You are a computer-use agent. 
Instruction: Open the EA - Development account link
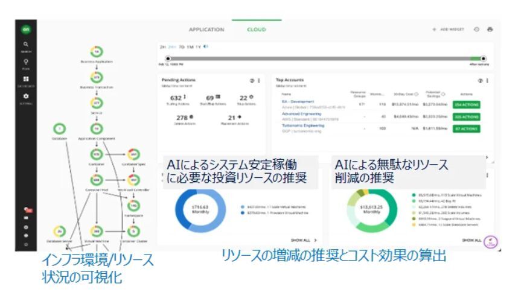coord(298,101)
